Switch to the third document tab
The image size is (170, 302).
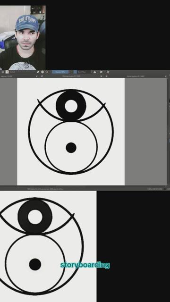click(136, 76)
